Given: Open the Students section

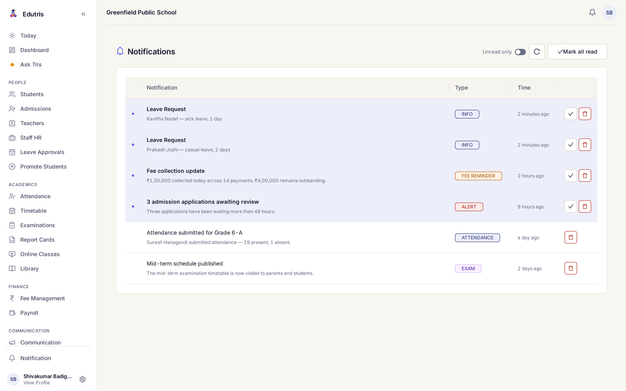Looking at the screenshot, I should click(48, 94).
